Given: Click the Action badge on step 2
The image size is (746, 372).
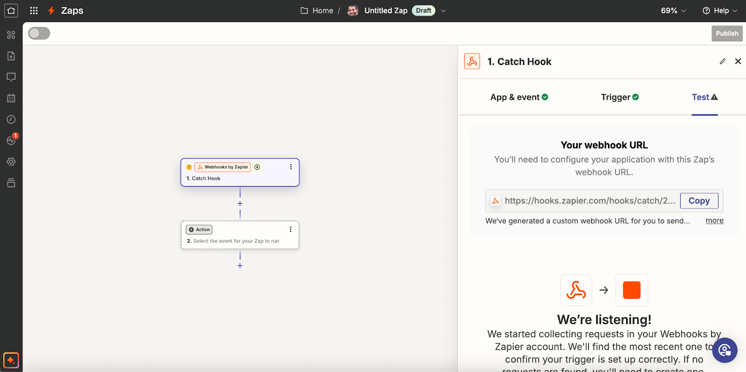Looking at the screenshot, I should [x=199, y=229].
